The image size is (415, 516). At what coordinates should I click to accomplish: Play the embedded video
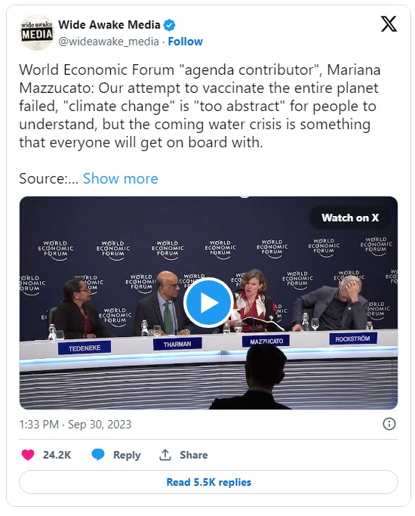(x=209, y=303)
